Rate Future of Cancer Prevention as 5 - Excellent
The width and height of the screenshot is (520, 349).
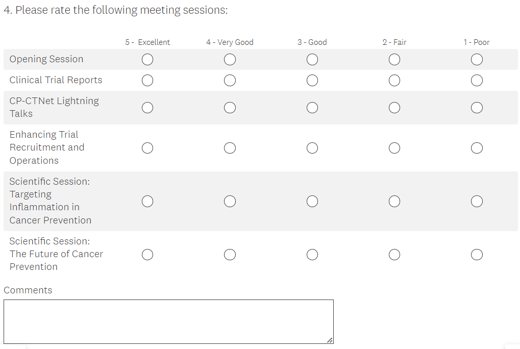(147, 255)
